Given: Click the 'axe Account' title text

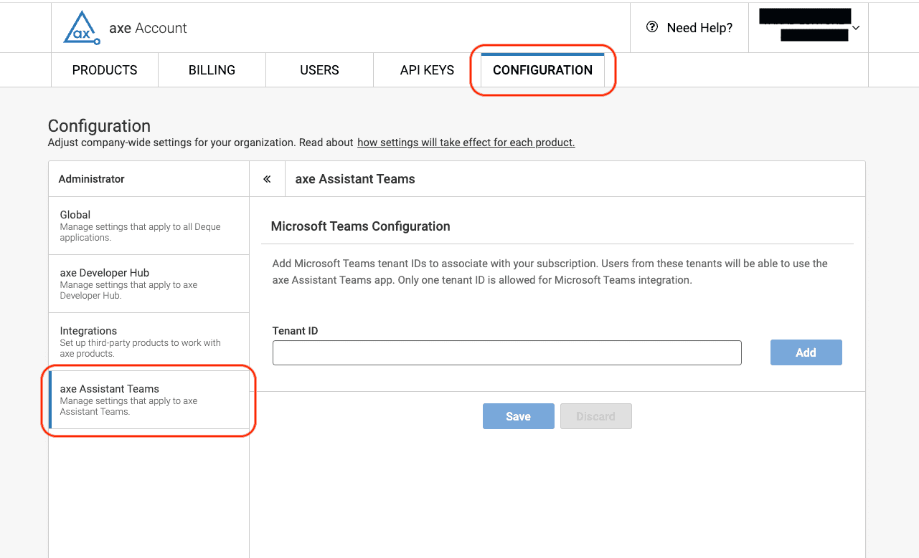Looking at the screenshot, I should coord(148,28).
